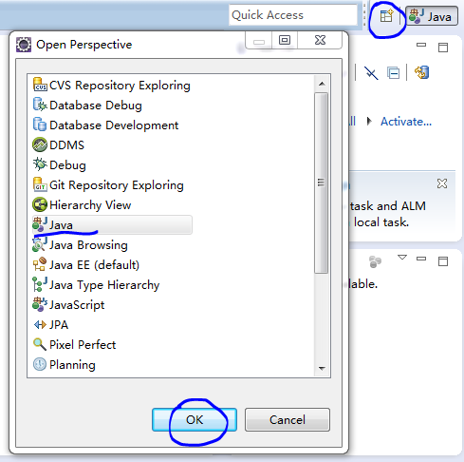464x462 pixels.
Task: Open the Activate... link
Action: pyautogui.click(x=406, y=122)
